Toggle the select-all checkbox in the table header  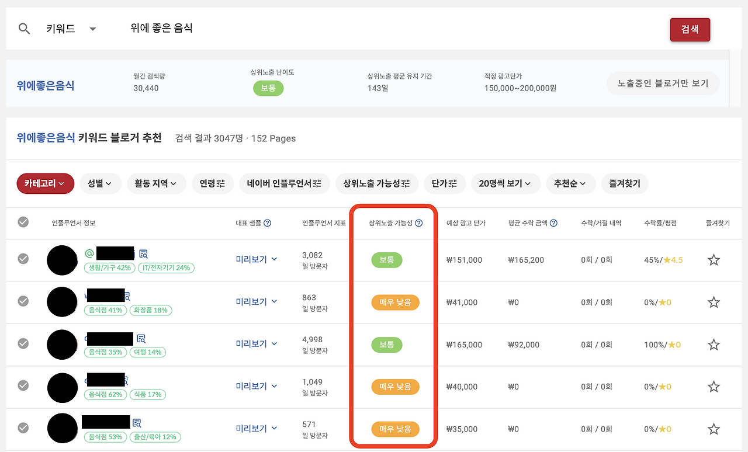[23, 222]
